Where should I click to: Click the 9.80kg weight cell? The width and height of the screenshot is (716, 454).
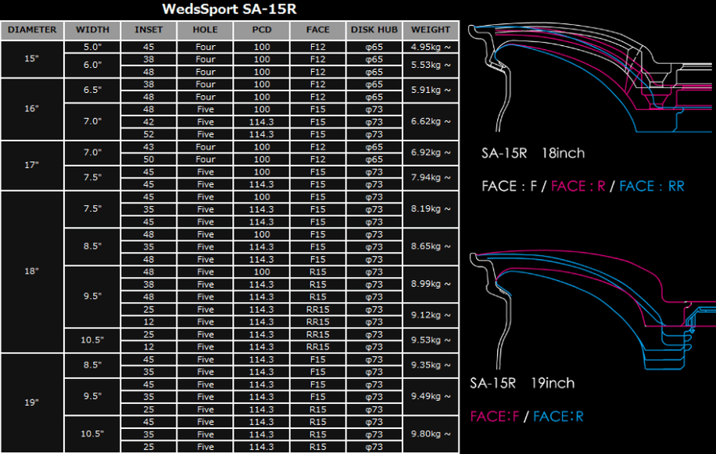pos(431,434)
